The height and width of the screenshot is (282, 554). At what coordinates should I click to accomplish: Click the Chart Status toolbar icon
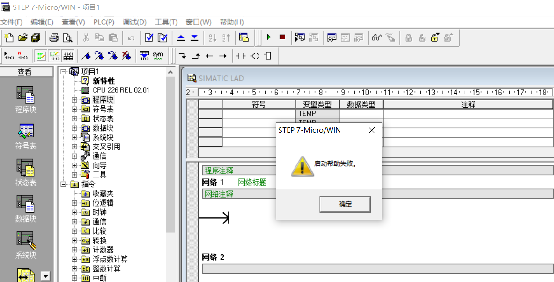click(x=332, y=37)
